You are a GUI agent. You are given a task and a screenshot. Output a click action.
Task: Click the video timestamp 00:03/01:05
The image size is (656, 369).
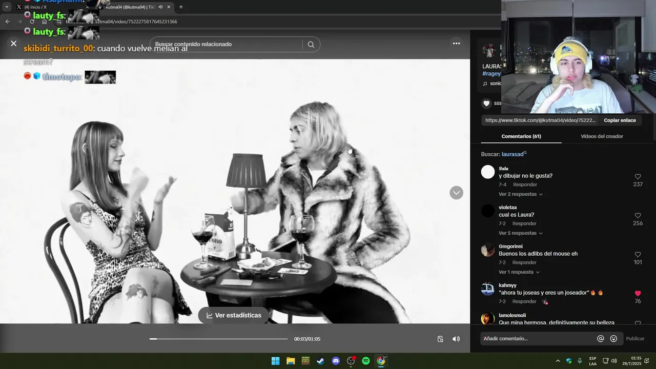pos(307,339)
